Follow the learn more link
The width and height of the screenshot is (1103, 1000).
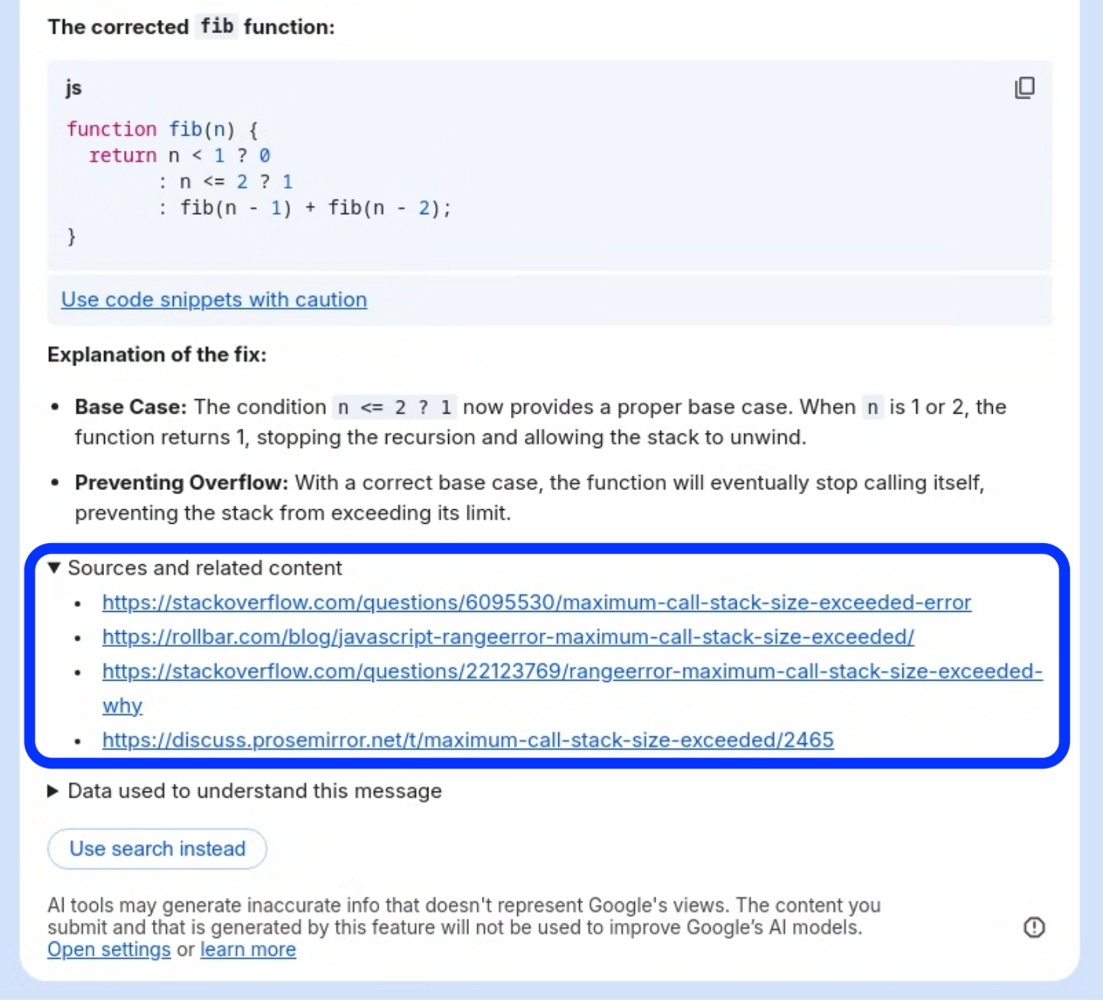click(247, 949)
